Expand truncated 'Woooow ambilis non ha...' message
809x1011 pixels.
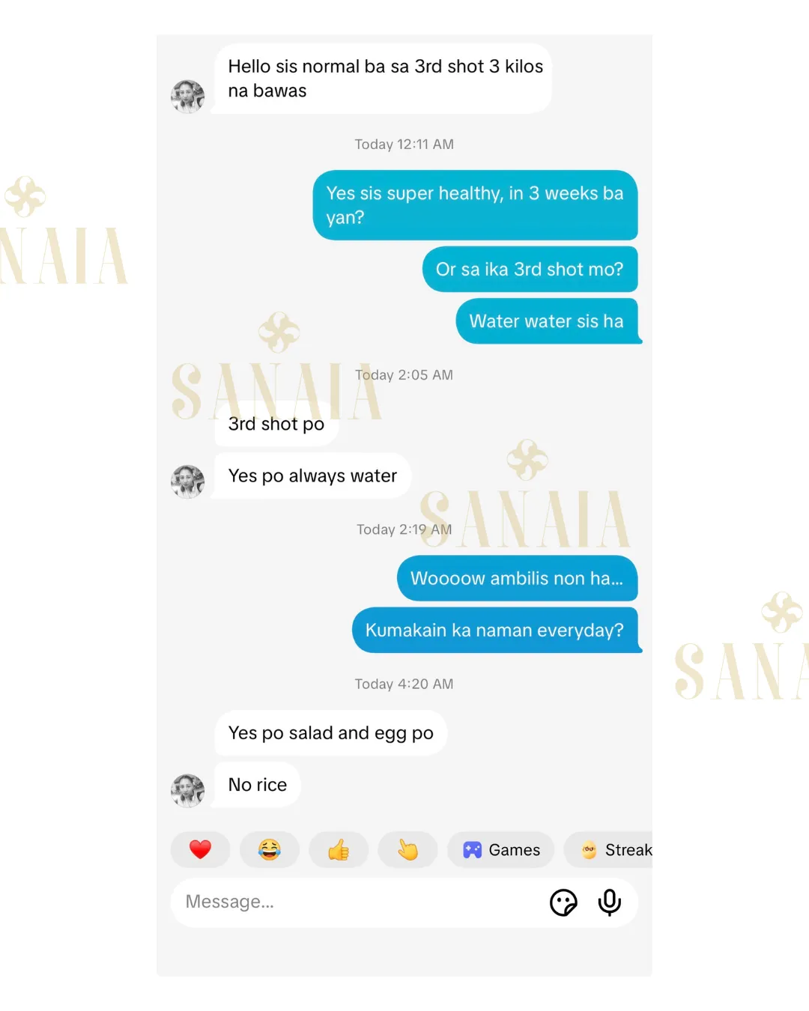(x=518, y=578)
